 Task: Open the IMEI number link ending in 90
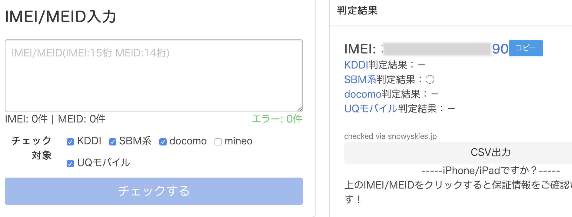[x=500, y=49]
